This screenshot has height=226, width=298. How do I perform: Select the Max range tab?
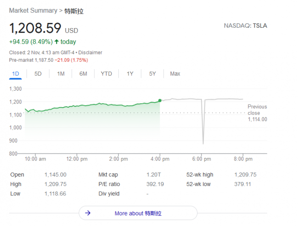point(175,74)
